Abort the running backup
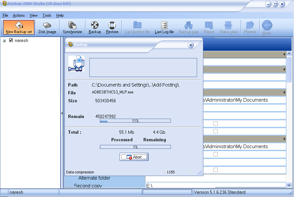 pos(134,157)
